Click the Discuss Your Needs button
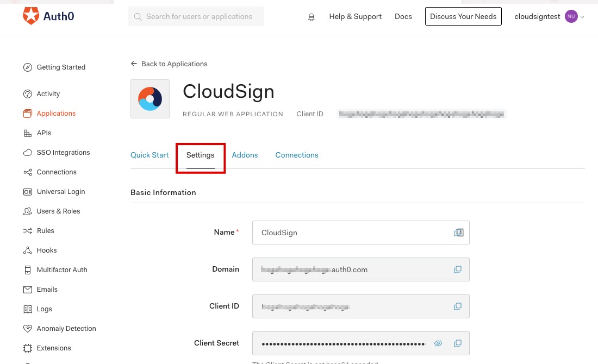The height and width of the screenshot is (364, 598). (x=463, y=16)
